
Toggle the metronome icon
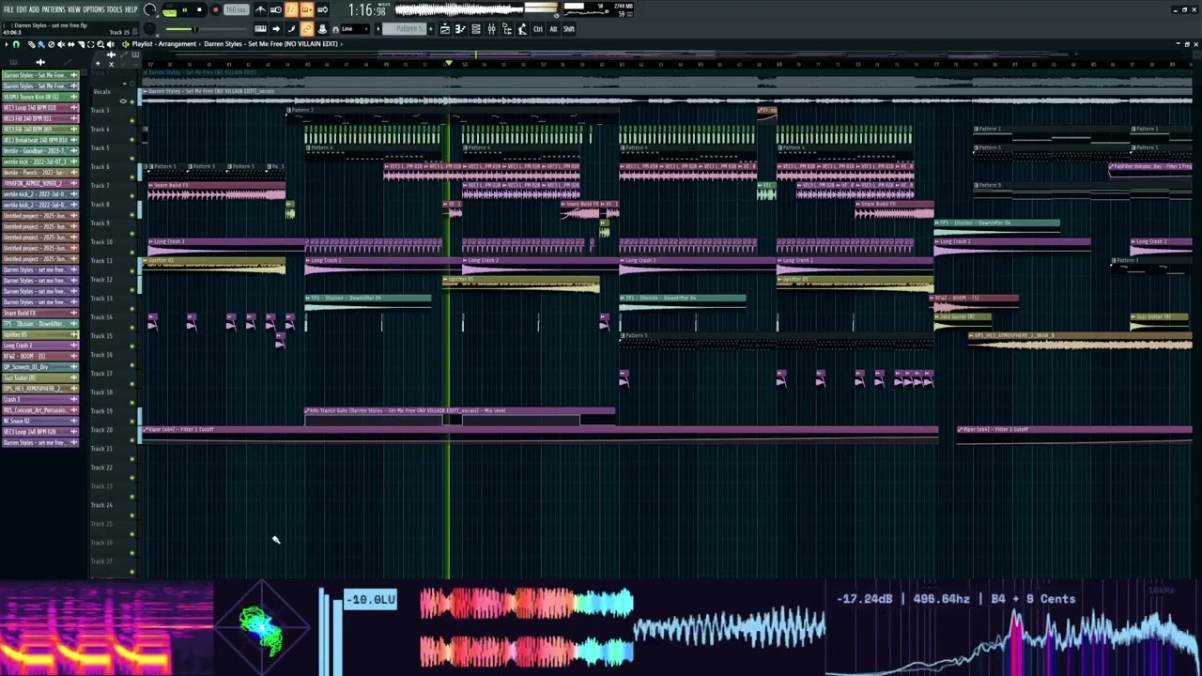pyautogui.click(x=261, y=9)
